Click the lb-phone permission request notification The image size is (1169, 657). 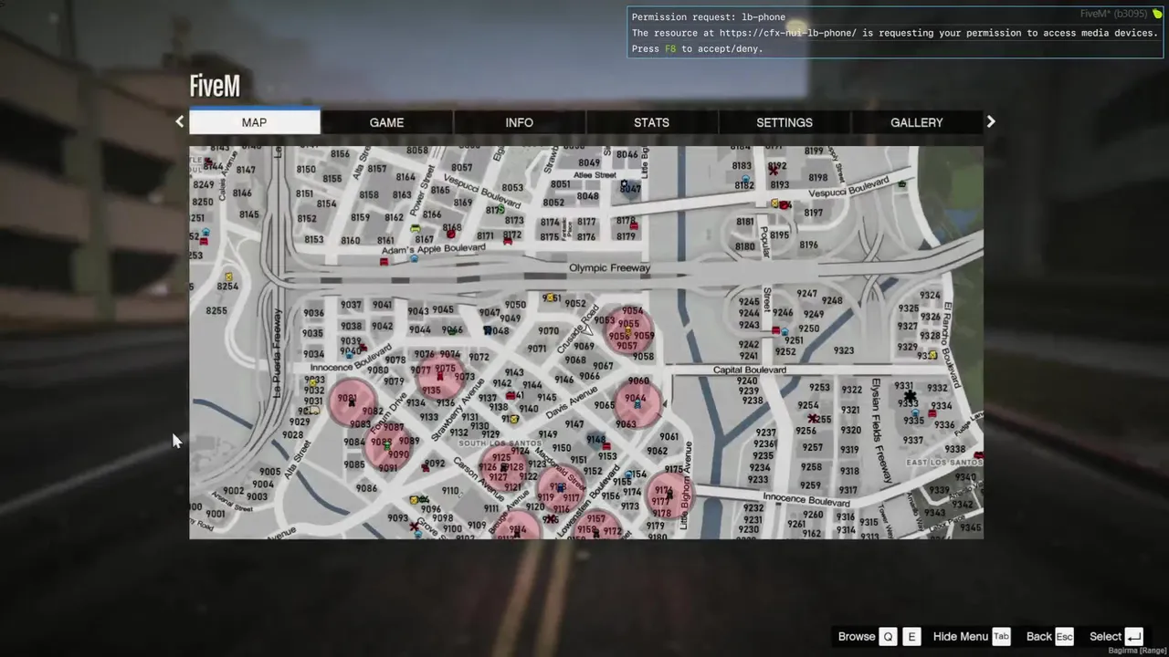coord(895,33)
